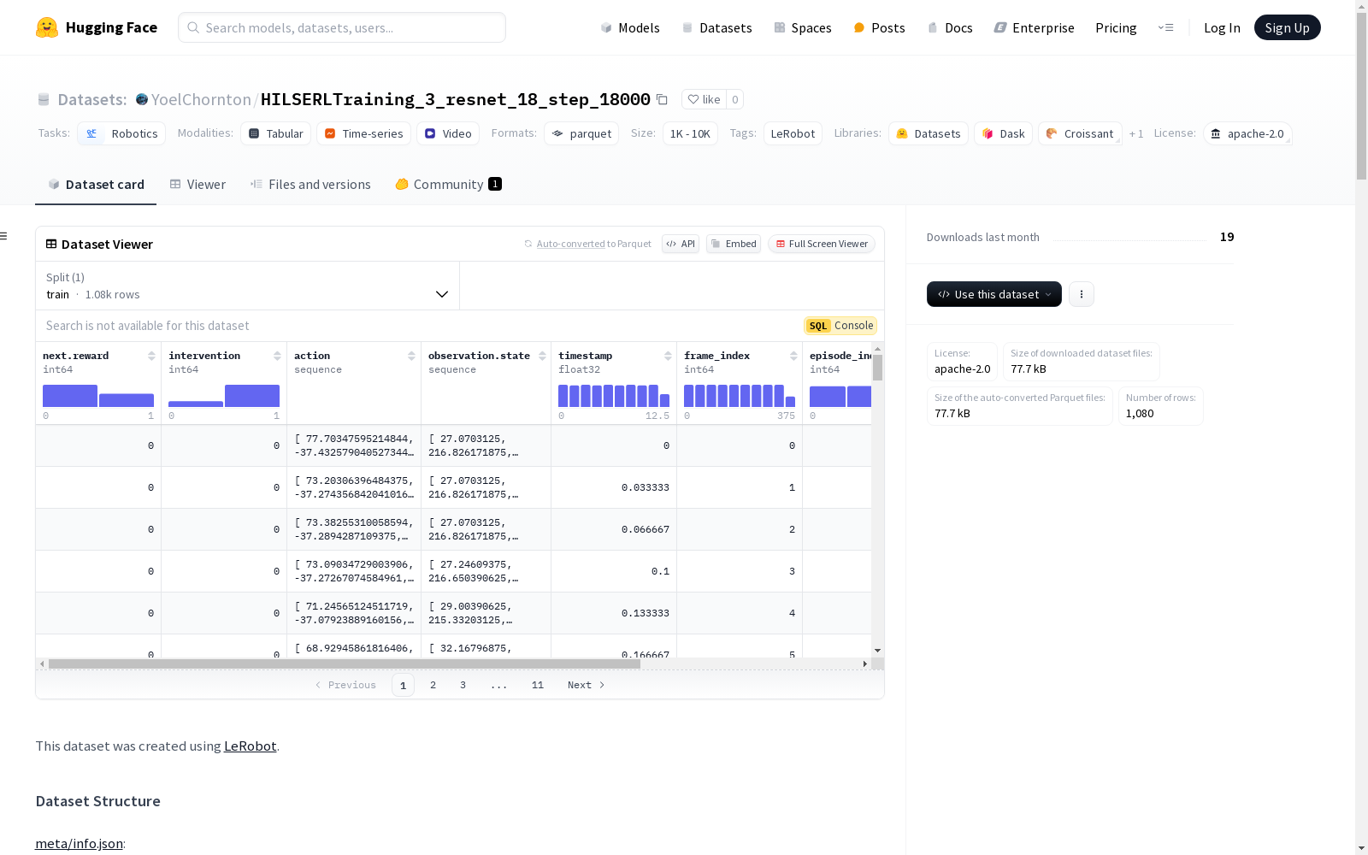Viewport: 1368px width, 855px height.
Task: Filter by Video modality tag
Action: 448,133
